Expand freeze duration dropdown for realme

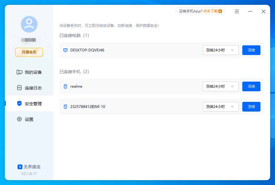[x=220, y=86]
